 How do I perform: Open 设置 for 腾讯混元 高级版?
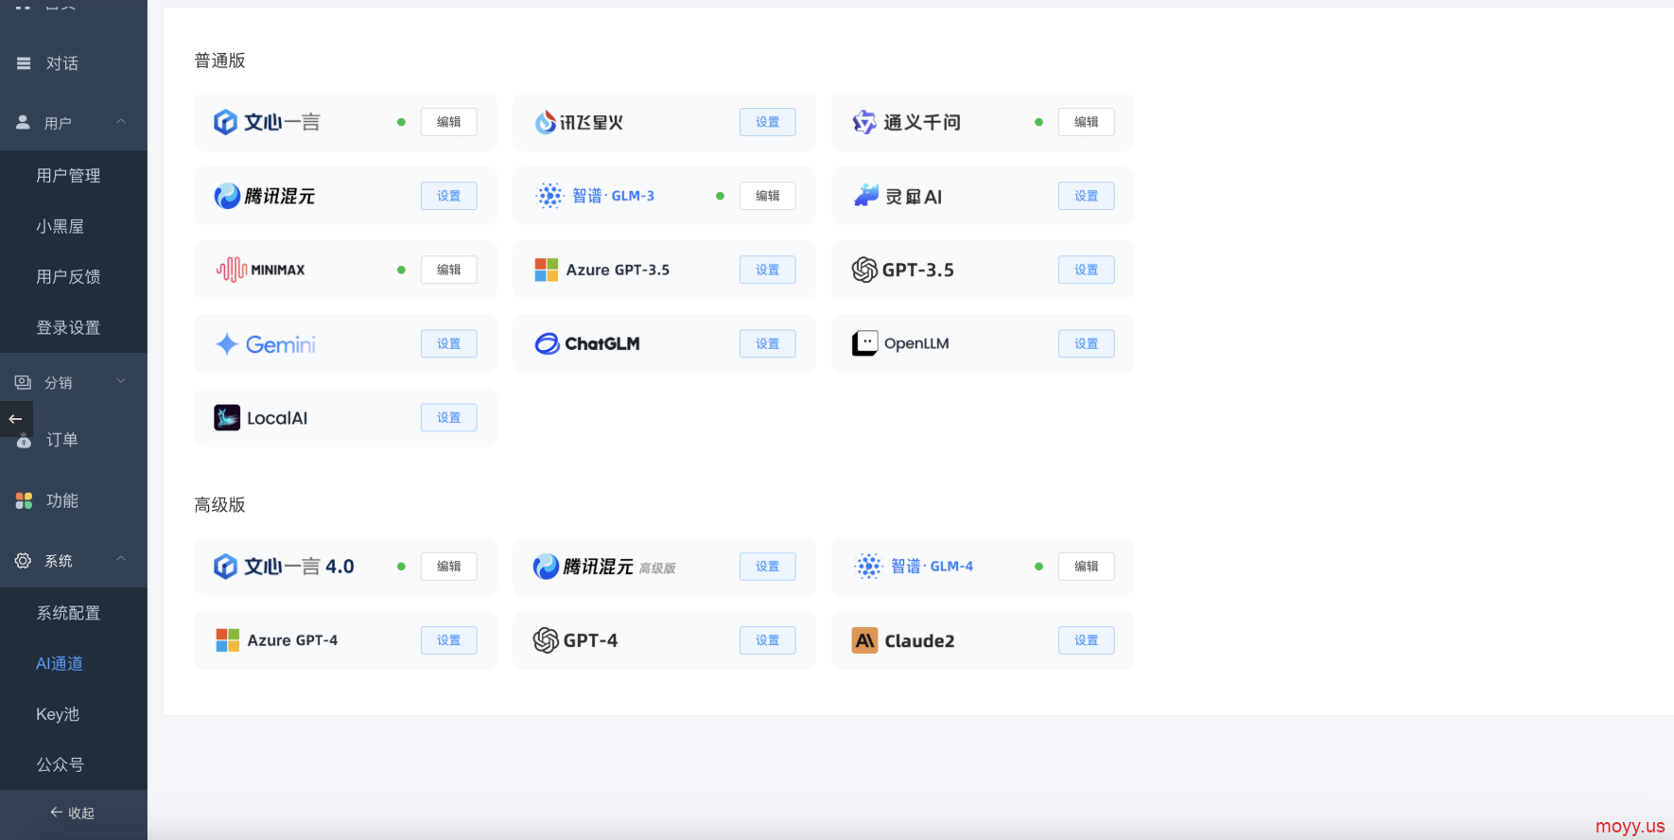point(767,567)
